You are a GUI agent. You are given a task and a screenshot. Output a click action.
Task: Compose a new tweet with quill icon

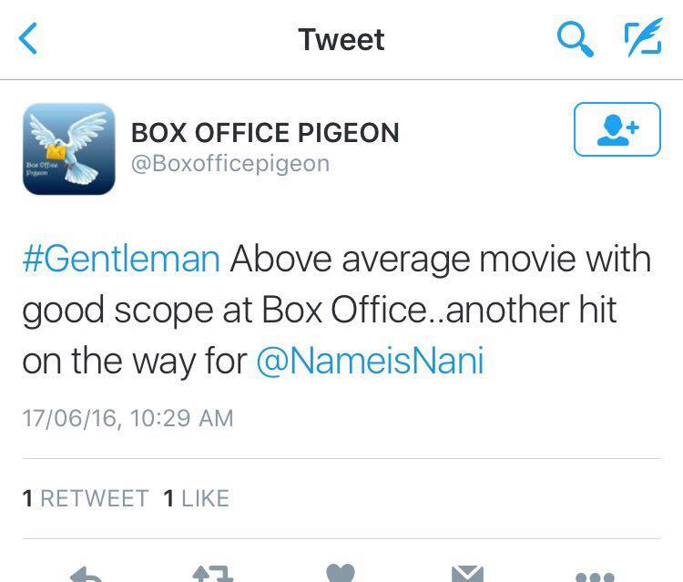(643, 39)
